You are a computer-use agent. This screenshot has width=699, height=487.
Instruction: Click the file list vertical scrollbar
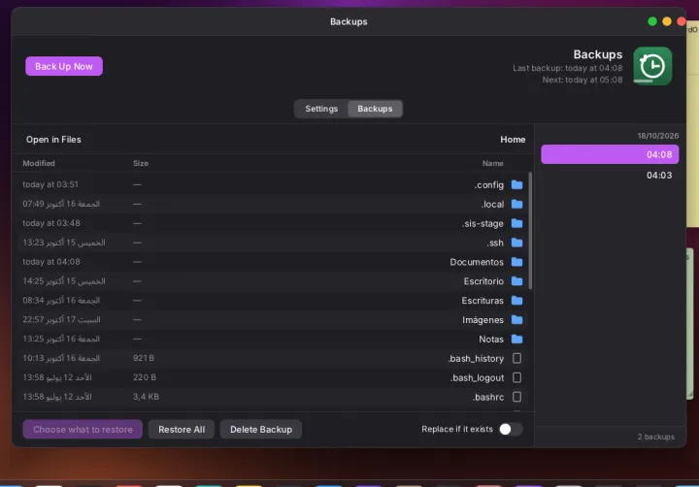click(530, 231)
